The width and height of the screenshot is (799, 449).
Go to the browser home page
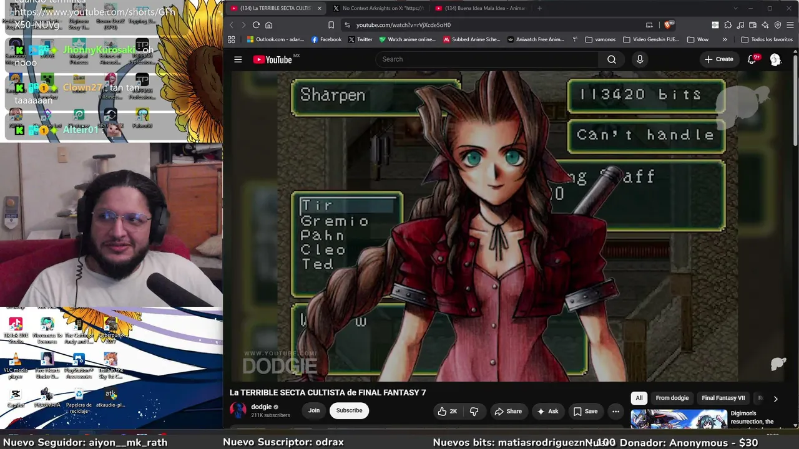coord(269,25)
